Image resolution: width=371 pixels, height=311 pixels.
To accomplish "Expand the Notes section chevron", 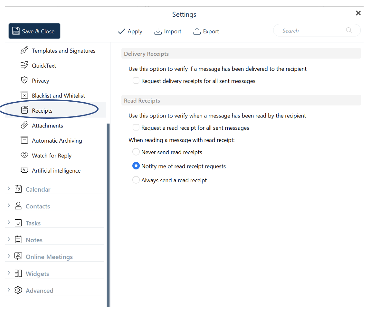I will tap(9, 239).
